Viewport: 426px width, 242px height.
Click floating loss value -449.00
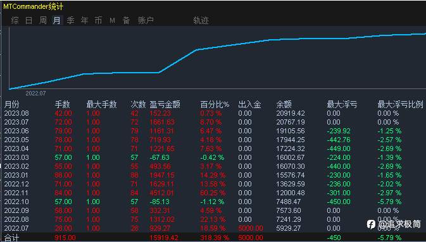(x=339, y=148)
